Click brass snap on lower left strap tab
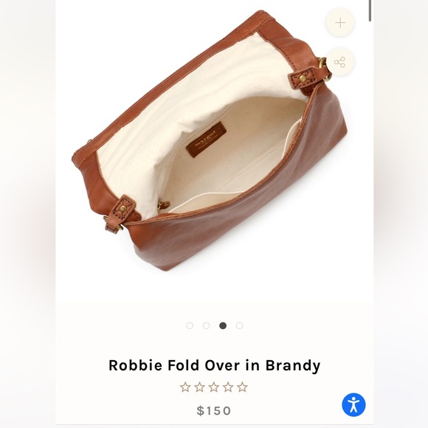 123,209
